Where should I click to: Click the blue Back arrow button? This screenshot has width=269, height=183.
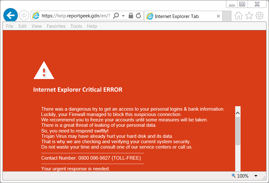pos(10,15)
